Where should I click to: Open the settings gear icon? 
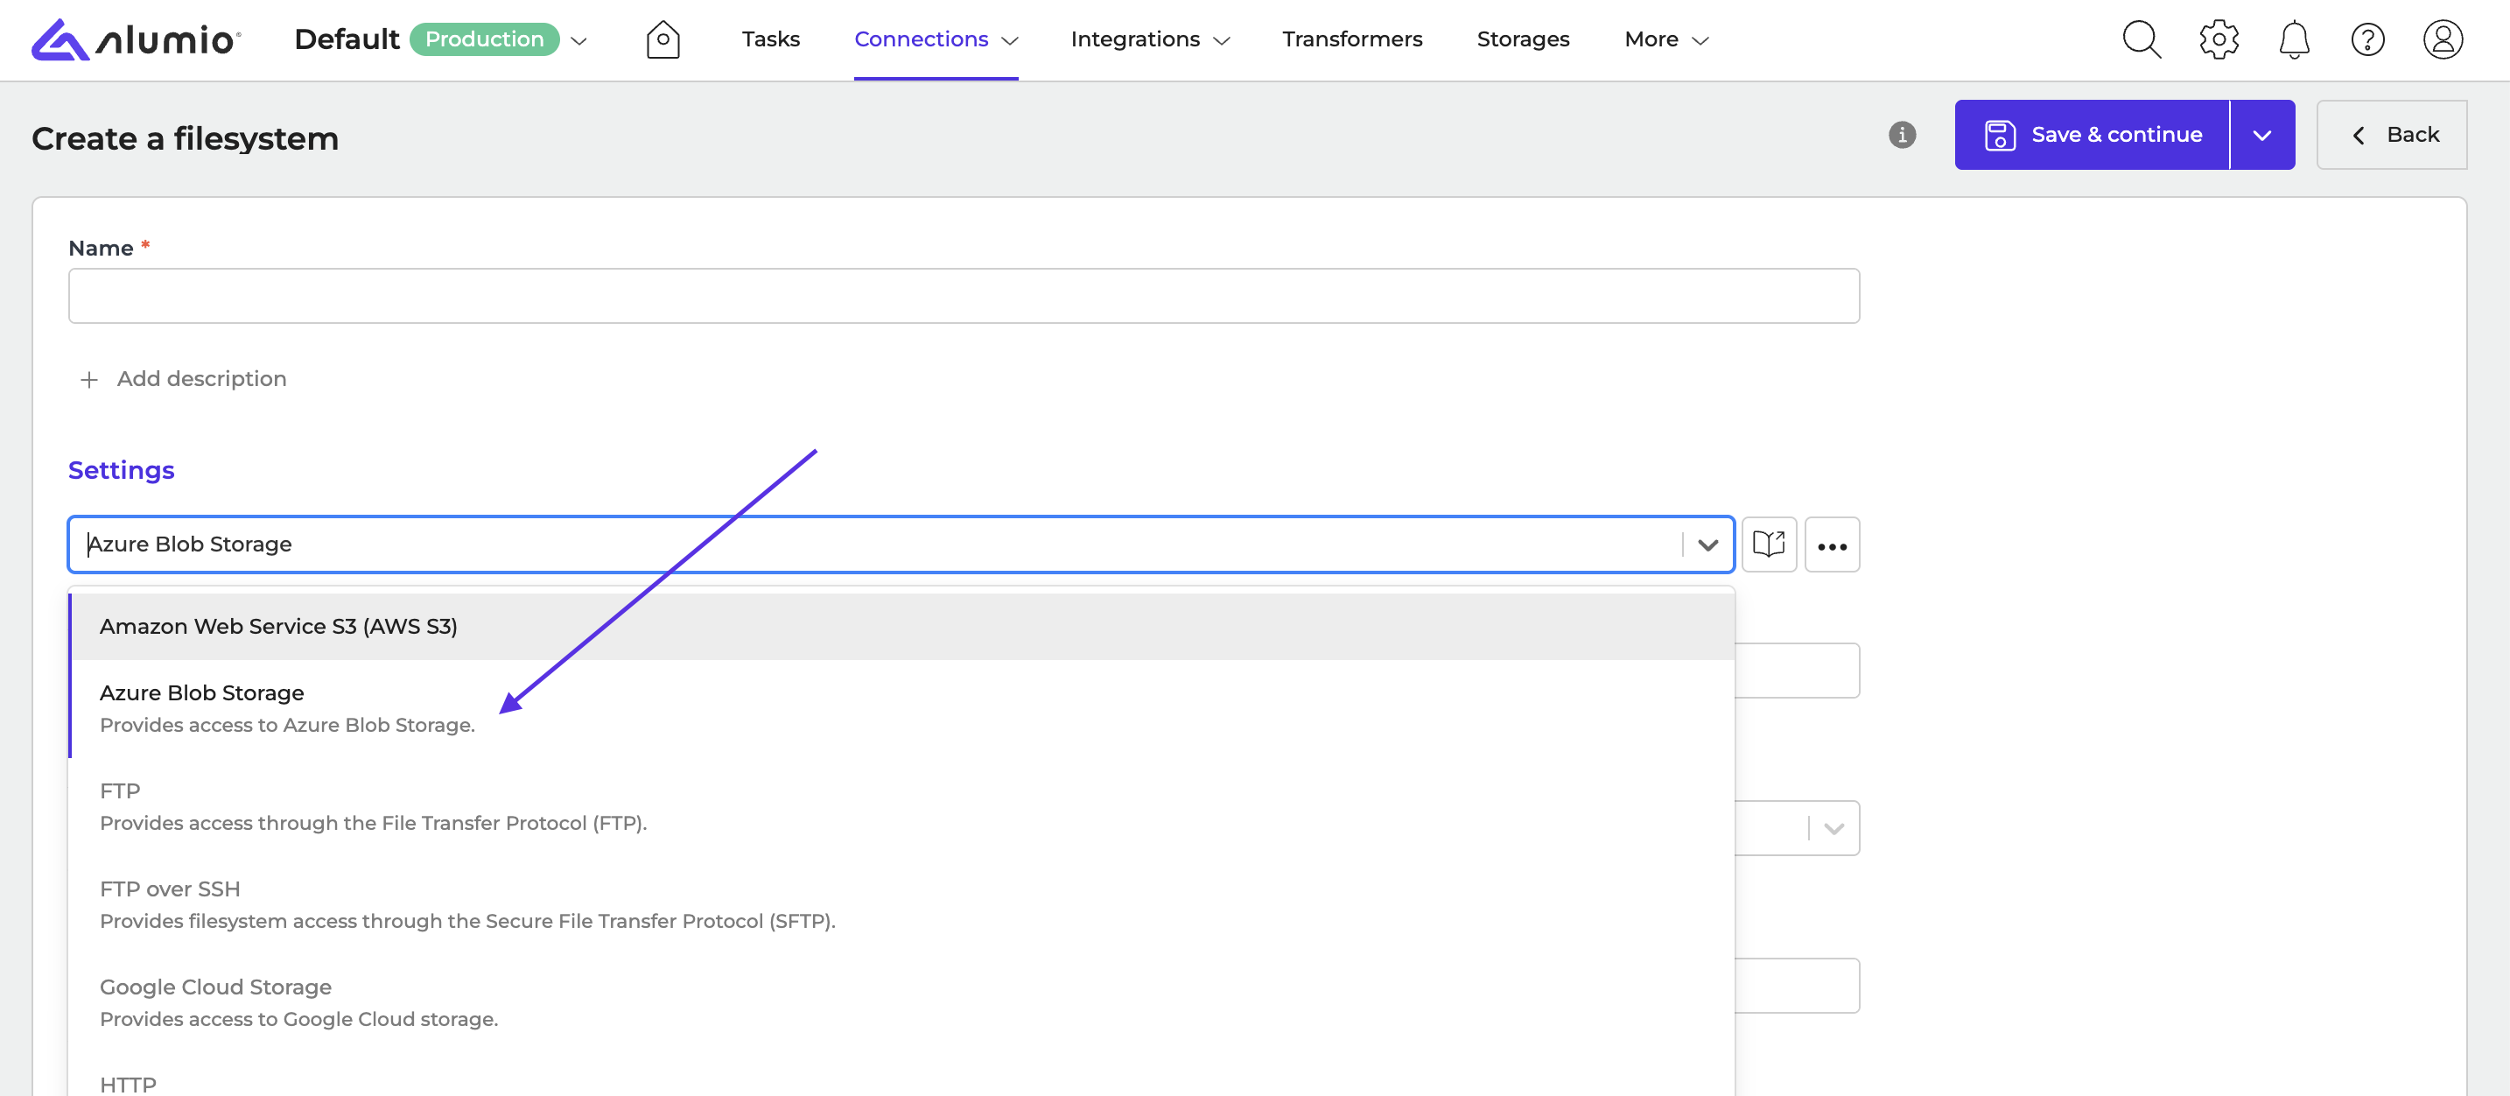[2219, 40]
